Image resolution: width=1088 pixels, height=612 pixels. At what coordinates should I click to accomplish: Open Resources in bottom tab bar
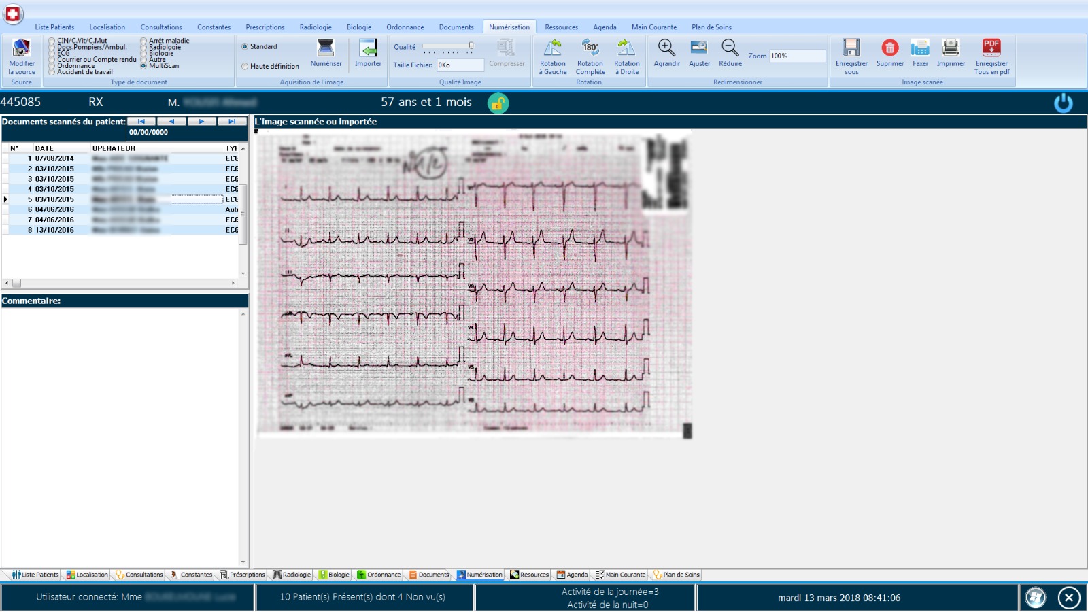(529, 575)
